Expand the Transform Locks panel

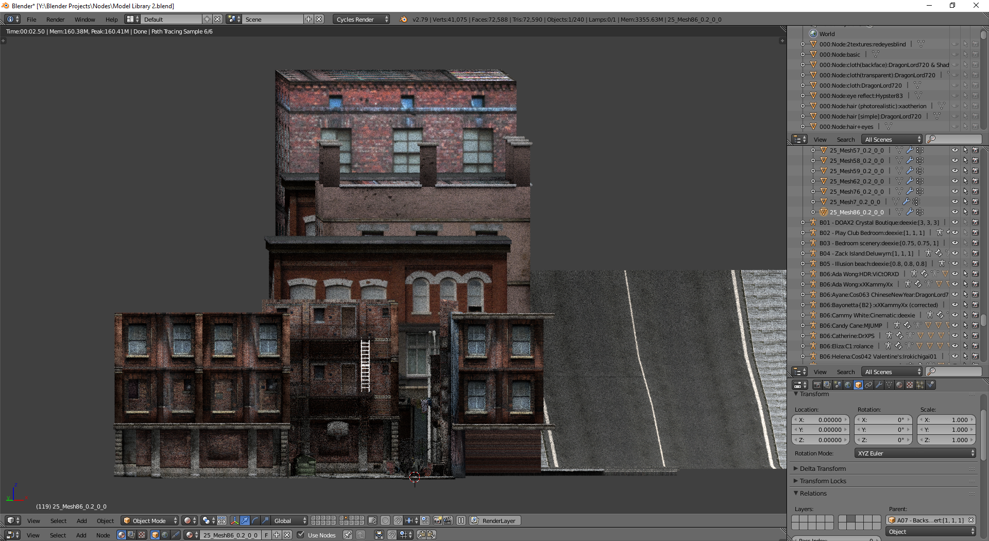coord(823,481)
